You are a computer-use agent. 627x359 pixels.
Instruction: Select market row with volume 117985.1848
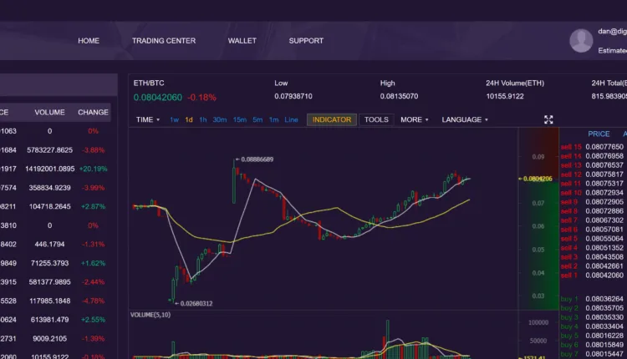pyautogui.click(x=55, y=301)
